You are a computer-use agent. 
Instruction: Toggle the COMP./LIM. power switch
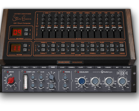pyautogui.click(x=22, y=72)
